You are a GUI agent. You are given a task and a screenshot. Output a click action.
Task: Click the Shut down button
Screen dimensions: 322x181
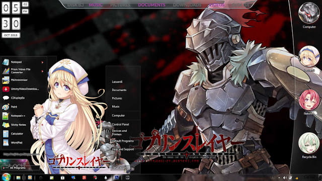point(120,168)
